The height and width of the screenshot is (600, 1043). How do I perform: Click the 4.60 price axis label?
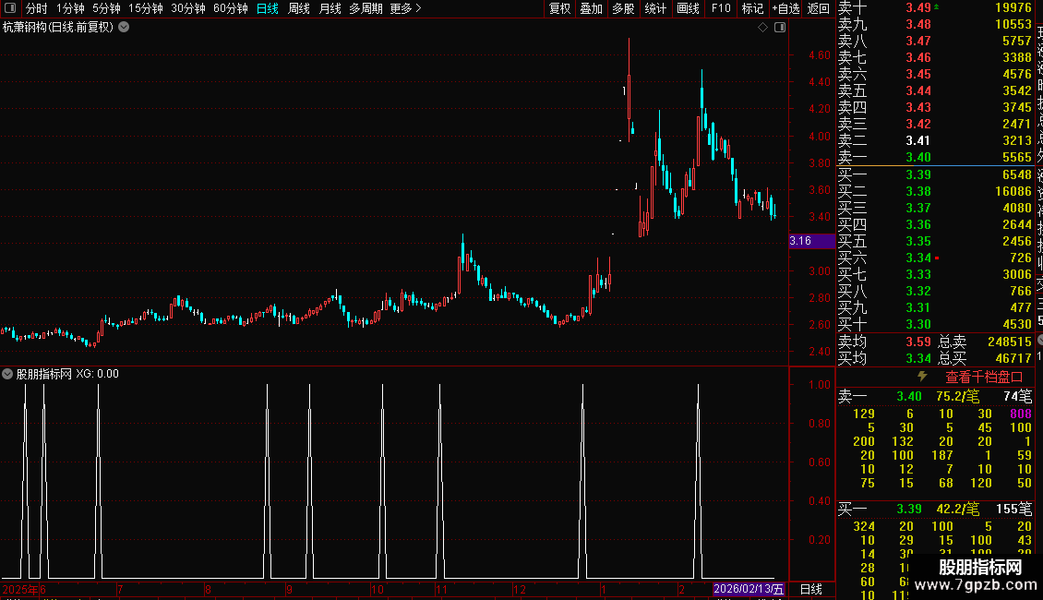coord(820,55)
